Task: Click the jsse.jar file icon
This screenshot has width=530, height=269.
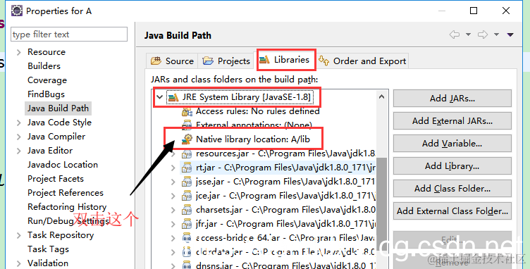Action: click(x=187, y=182)
